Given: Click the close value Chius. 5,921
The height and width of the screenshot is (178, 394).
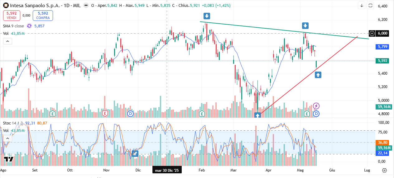Looking at the screenshot, I should click(x=186, y=6).
